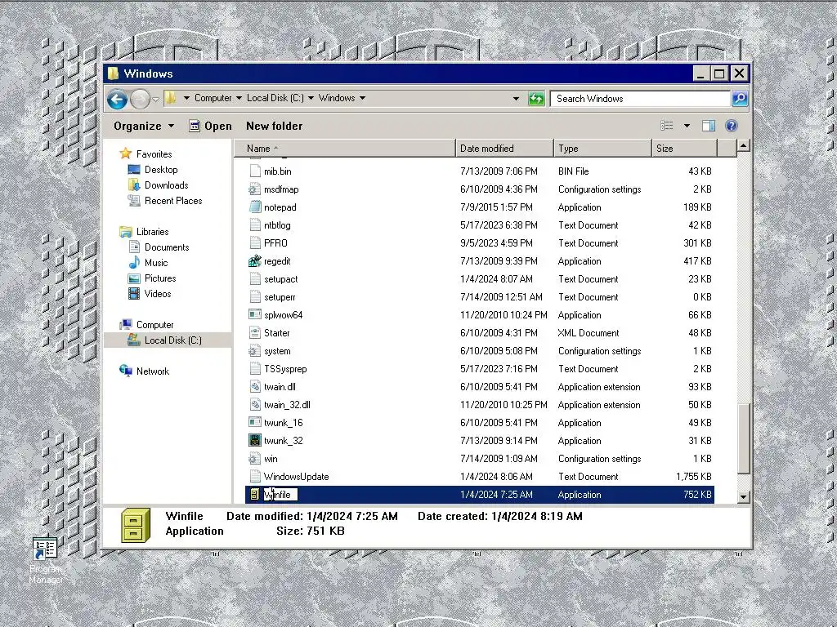Open the Help question mark icon
The image size is (837, 627).
point(732,126)
